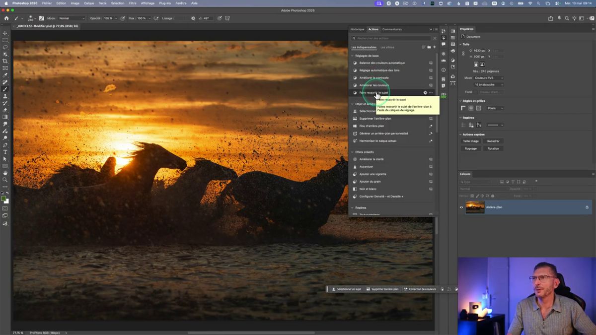The height and width of the screenshot is (335, 596).
Task: Select the Arrière-plan layer thumbnail
Action: point(475,207)
